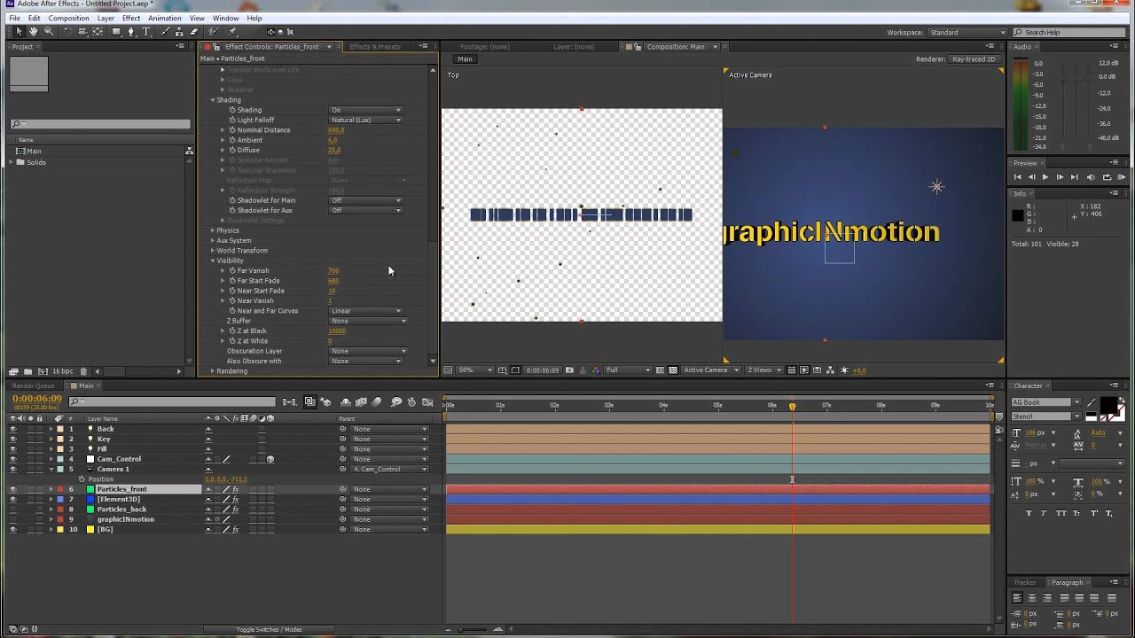Open the Near and Far Curves dropdown
Viewport: 1135px width, 638px height.
366,311
